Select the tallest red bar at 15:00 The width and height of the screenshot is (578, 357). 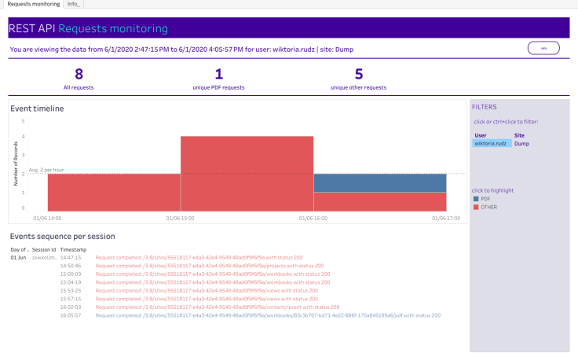(247, 173)
